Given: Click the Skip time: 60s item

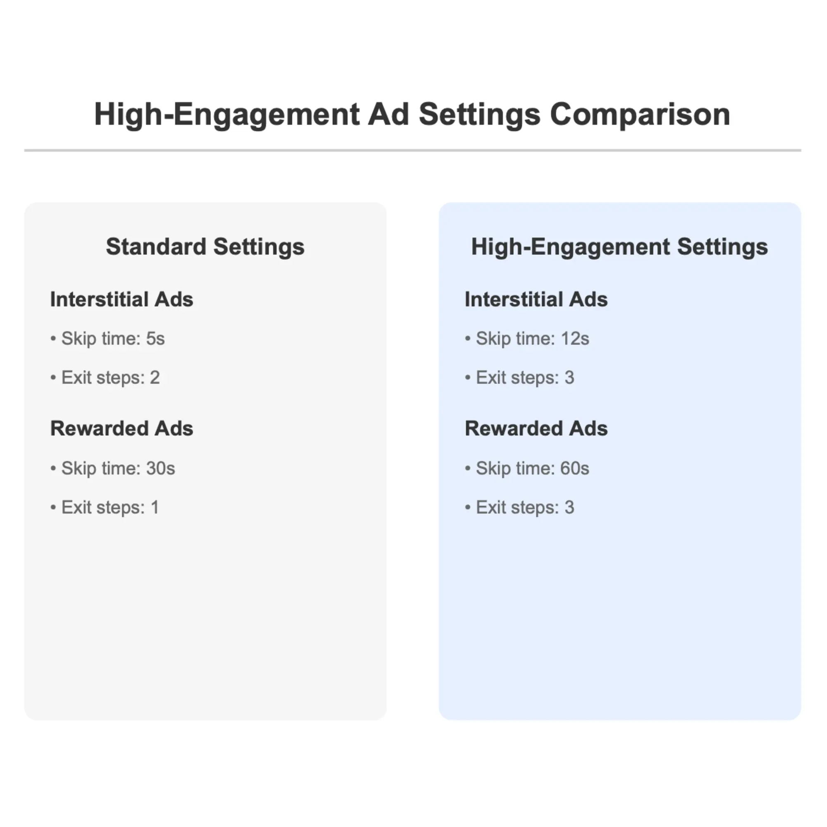Looking at the screenshot, I should 527,468.
